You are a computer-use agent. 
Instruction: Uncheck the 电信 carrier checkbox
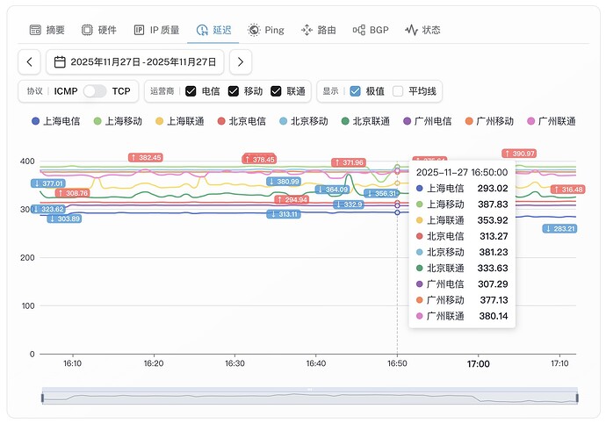[x=191, y=91]
